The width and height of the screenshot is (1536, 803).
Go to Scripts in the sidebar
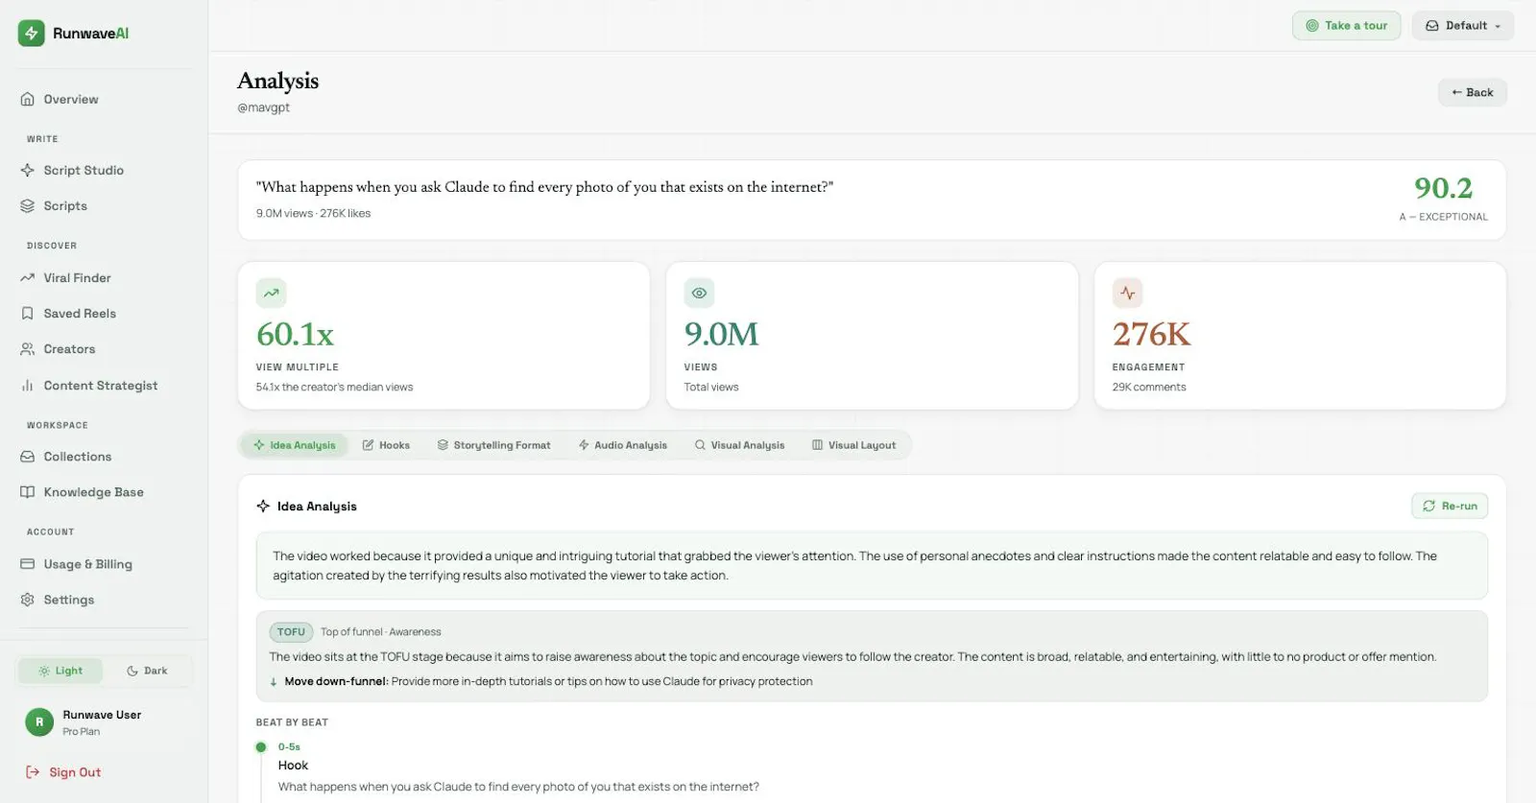point(104,206)
